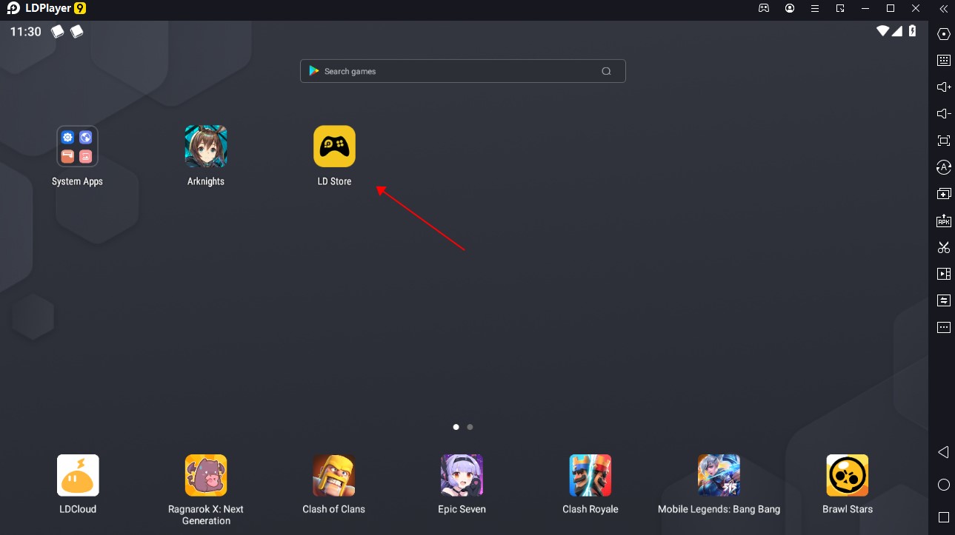Open the user account profile icon
The image size is (955, 535).
pyautogui.click(x=790, y=8)
